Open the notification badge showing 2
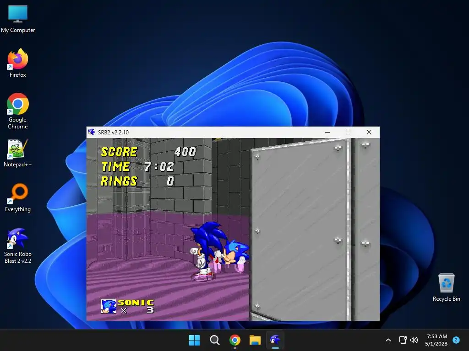 click(x=456, y=340)
